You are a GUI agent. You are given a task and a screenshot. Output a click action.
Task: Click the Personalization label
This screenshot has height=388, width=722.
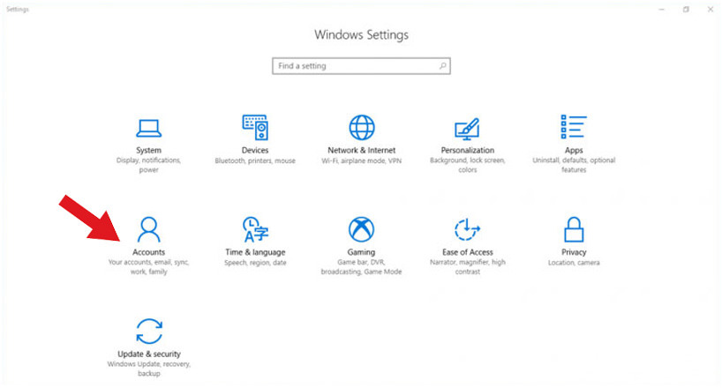click(468, 150)
